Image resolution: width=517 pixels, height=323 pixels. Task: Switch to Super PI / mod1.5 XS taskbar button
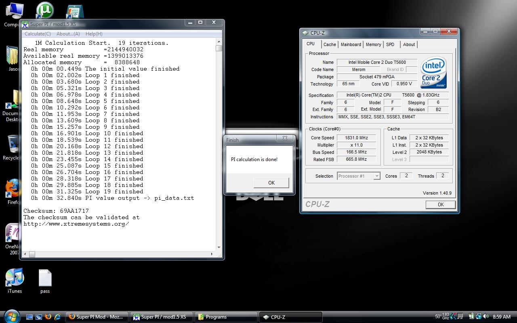162,317
